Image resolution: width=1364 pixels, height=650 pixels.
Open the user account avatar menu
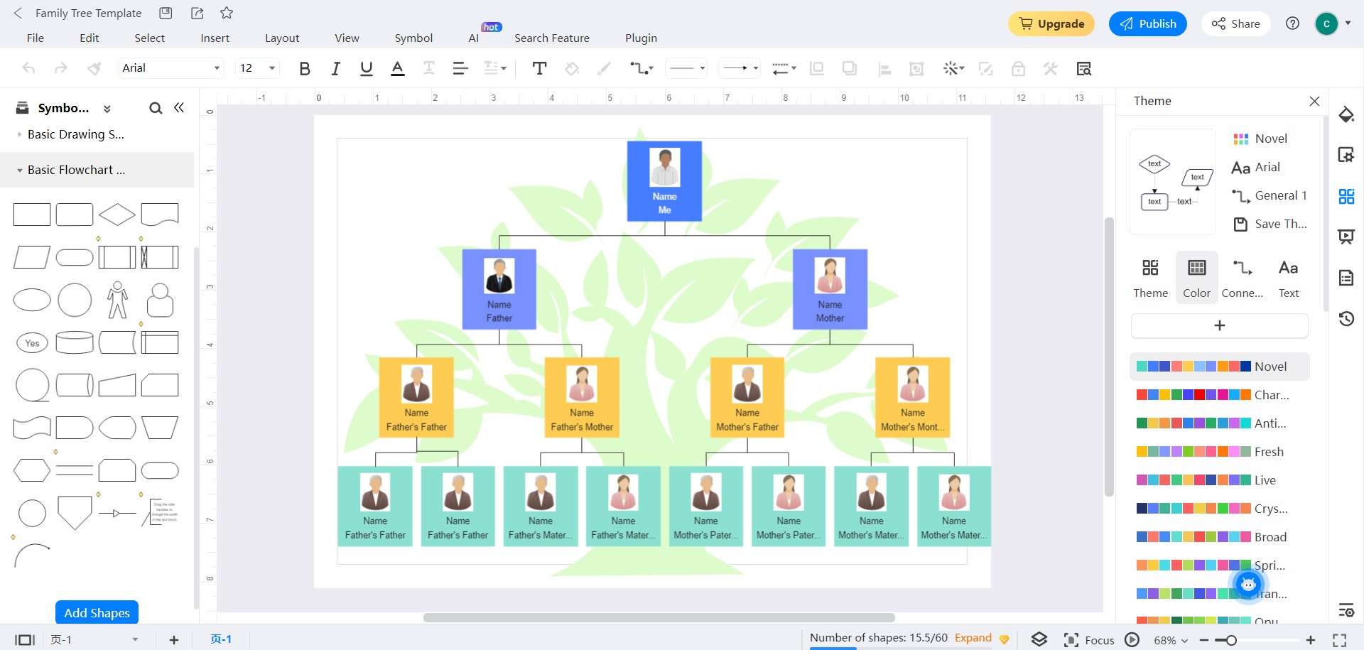coord(1326,23)
